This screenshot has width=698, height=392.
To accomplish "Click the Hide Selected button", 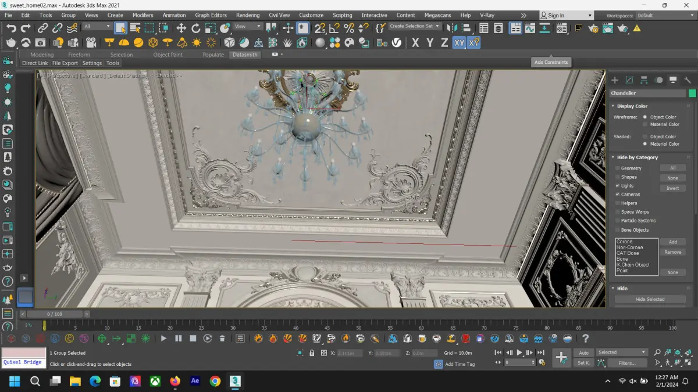I will [x=650, y=299].
